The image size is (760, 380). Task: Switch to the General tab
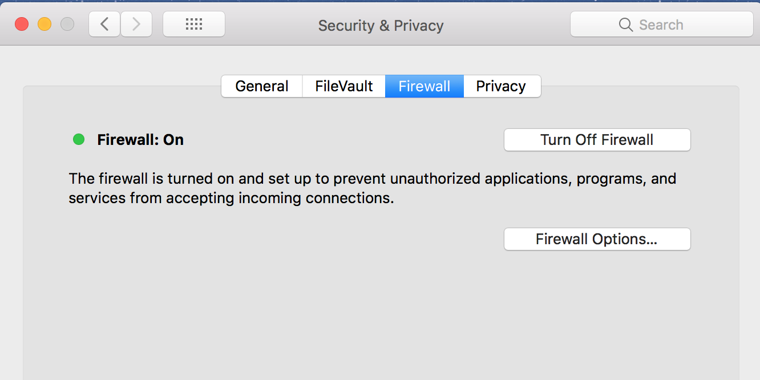tap(262, 86)
